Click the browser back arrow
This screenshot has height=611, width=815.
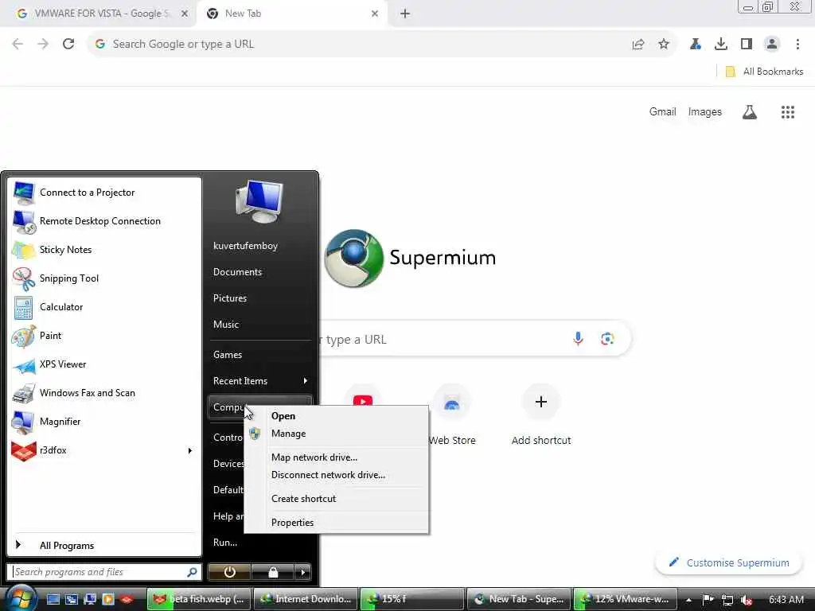[x=18, y=45]
